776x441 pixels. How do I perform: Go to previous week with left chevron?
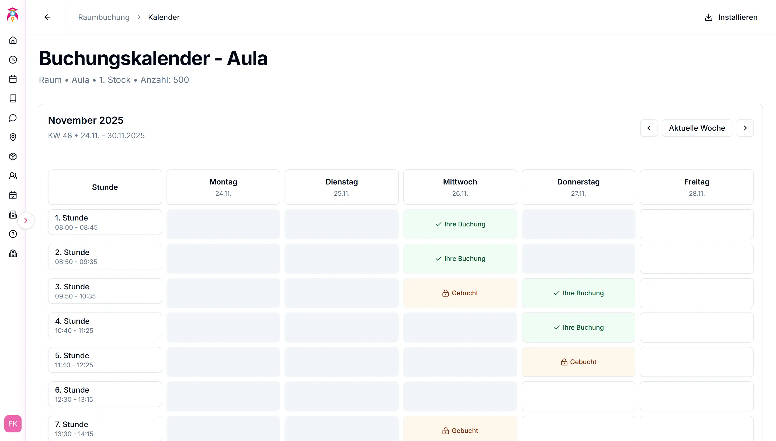coord(649,128)
